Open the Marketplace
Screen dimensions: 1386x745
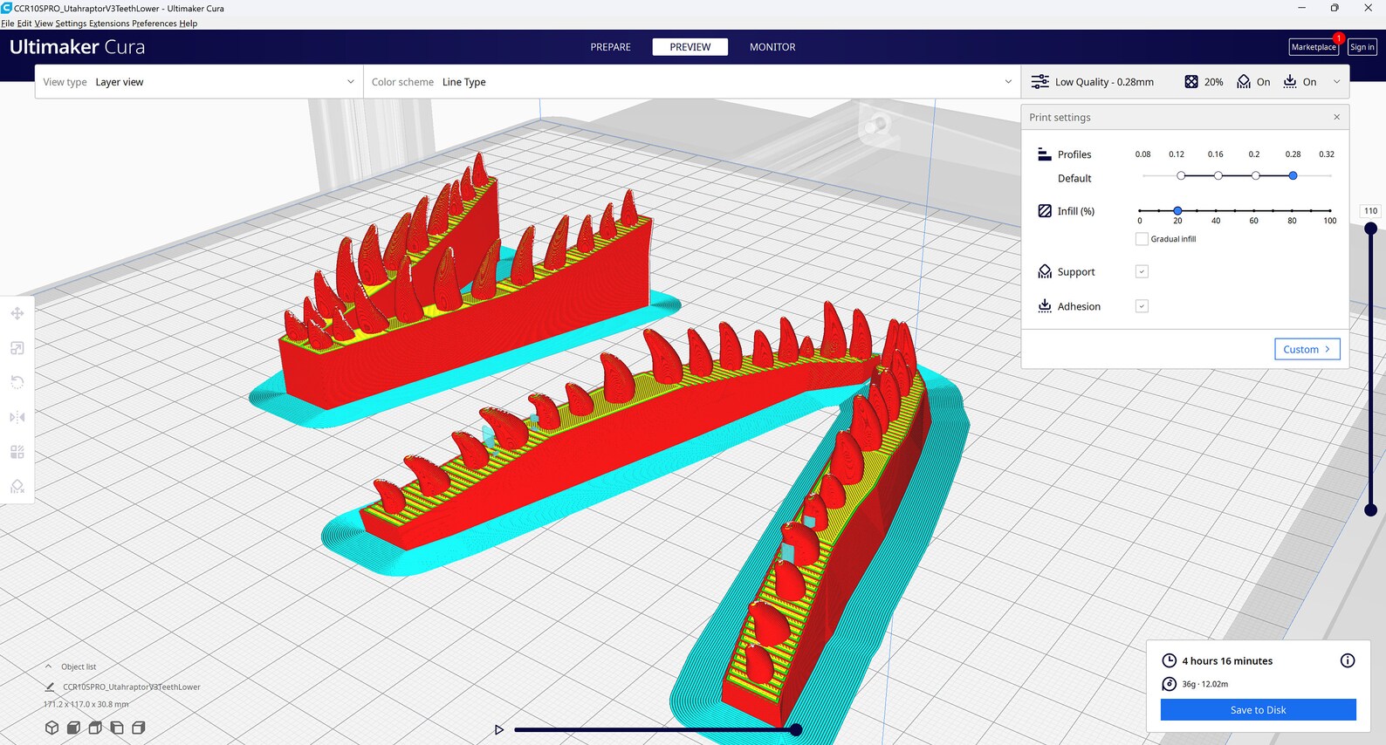[1314, 47]
